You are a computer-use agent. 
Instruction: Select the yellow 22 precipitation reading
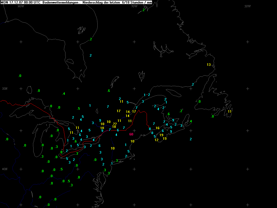click(x=115, y=124)
